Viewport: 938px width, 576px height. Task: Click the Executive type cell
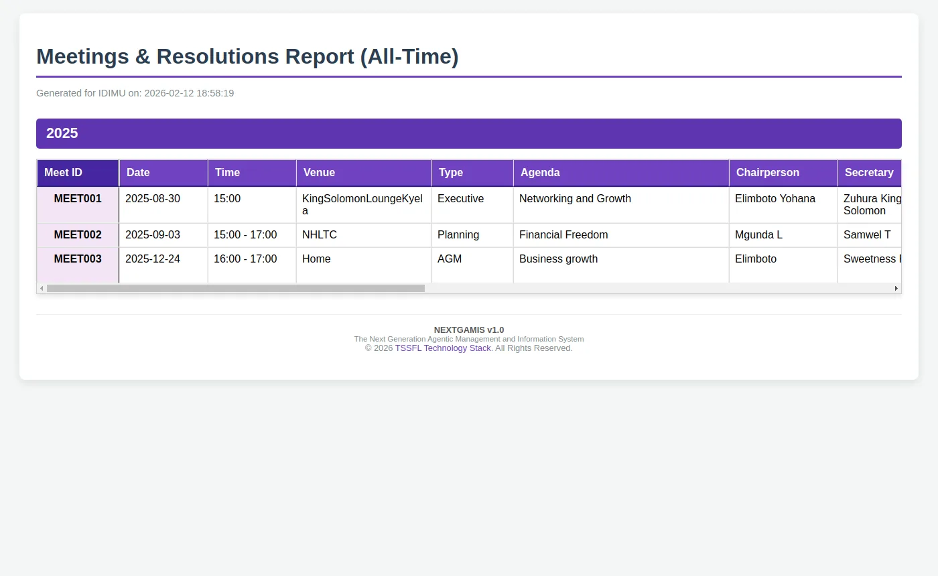point(472,205)
